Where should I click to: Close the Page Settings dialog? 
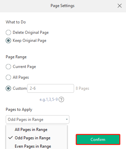coord(120,6)
